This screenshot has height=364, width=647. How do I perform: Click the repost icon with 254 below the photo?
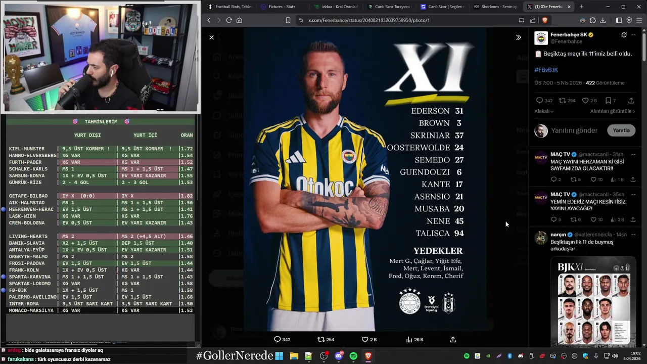tap(320, 340)
